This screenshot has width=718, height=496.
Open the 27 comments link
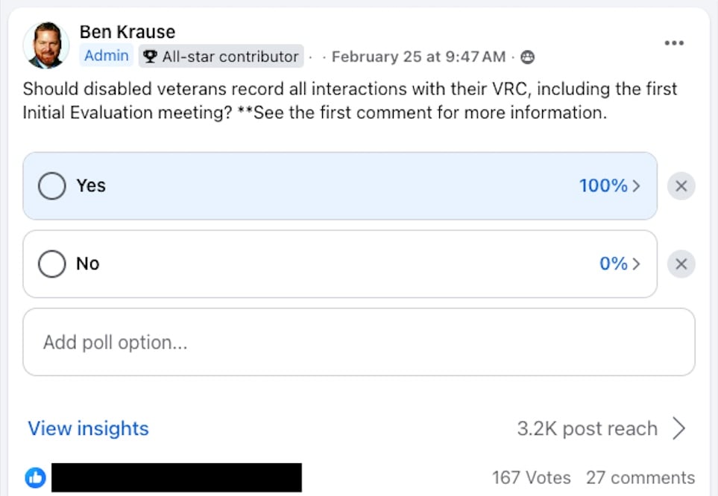click(x=640, y=477)
